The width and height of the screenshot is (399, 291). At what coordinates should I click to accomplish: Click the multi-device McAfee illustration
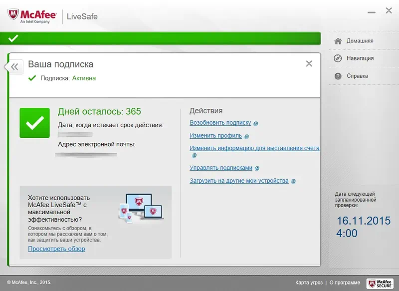[x=141, y=208]
